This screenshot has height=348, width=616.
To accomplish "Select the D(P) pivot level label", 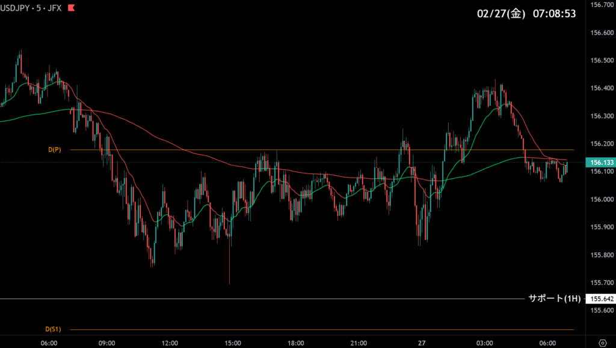I will pyautogui.click(x=54, y=149).
